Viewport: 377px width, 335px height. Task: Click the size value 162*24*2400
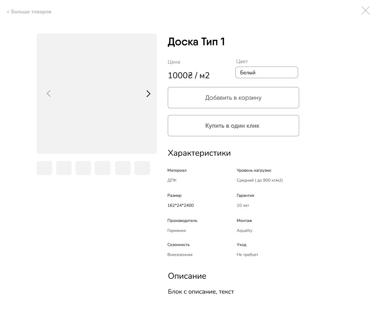tap(180, 206)
